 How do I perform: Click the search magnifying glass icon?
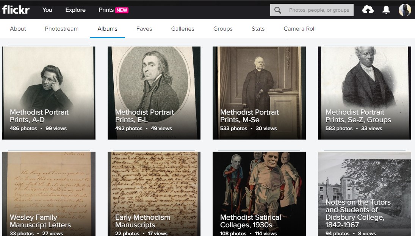[277, 10]
